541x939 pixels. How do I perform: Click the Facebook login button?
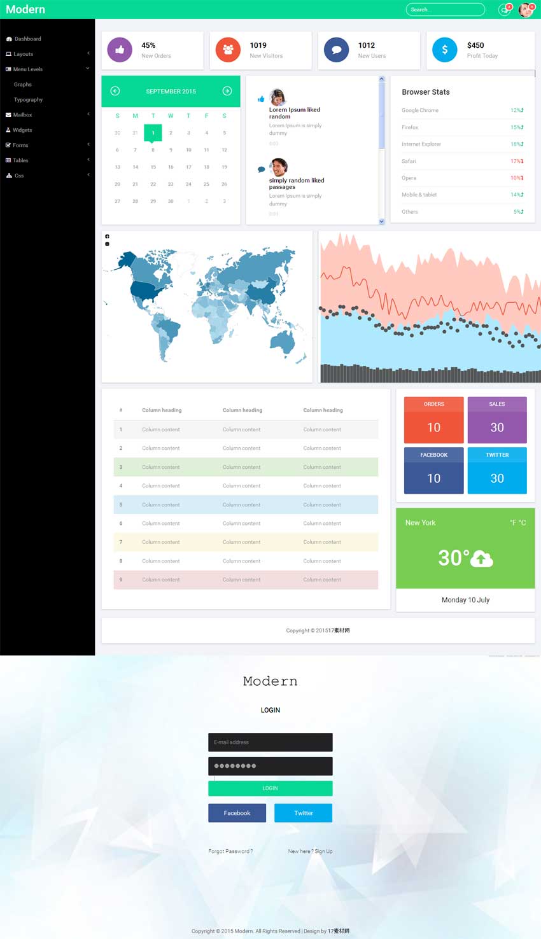coord(237,813)
